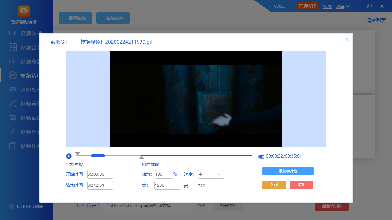Click the 客服 customer service link

(327, 6)
